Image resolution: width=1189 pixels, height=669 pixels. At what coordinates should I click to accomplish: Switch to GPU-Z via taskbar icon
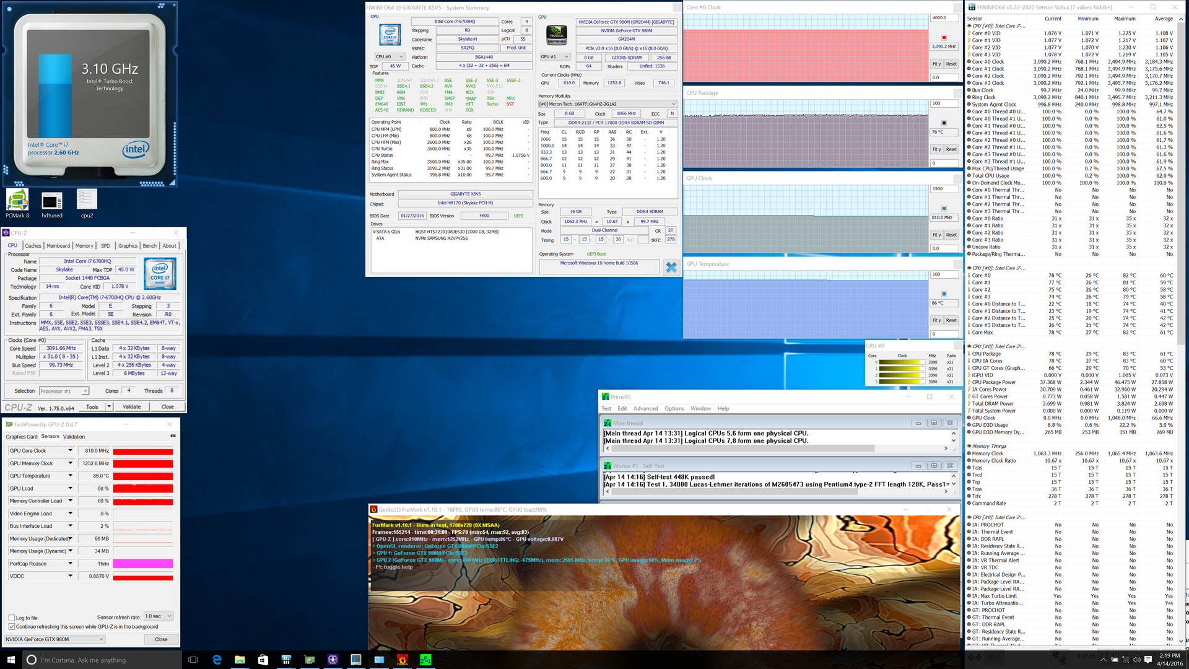click(309, 660)
